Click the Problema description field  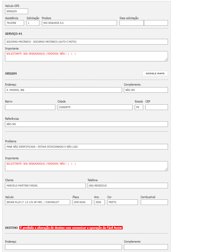[86, 147]
